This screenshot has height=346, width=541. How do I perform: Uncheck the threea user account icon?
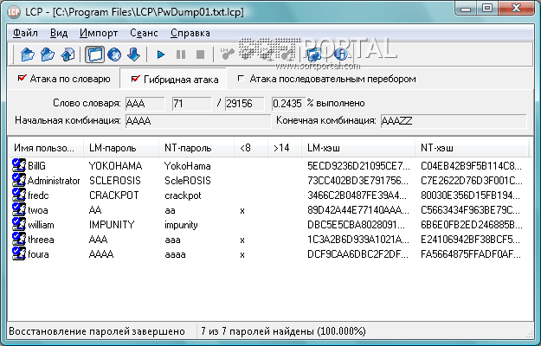point(19,240)
